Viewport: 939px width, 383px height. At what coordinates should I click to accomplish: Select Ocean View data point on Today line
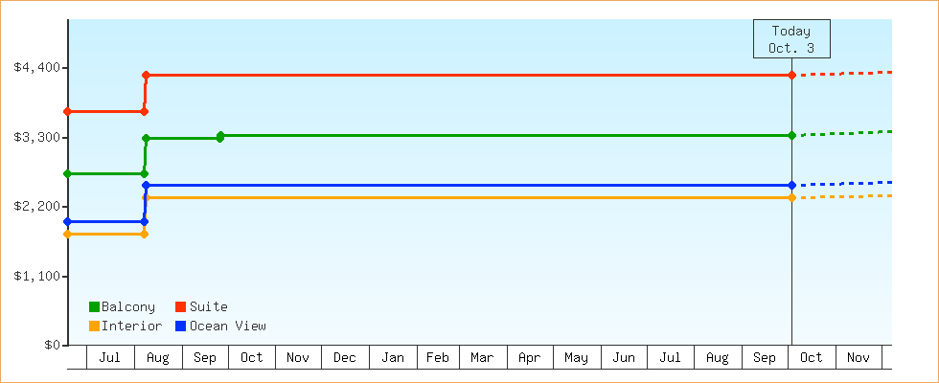(791, 185)
